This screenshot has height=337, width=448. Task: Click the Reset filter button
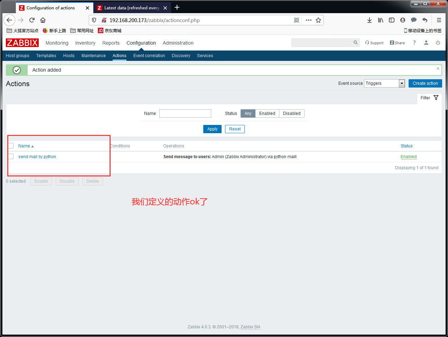pos(235,129)
